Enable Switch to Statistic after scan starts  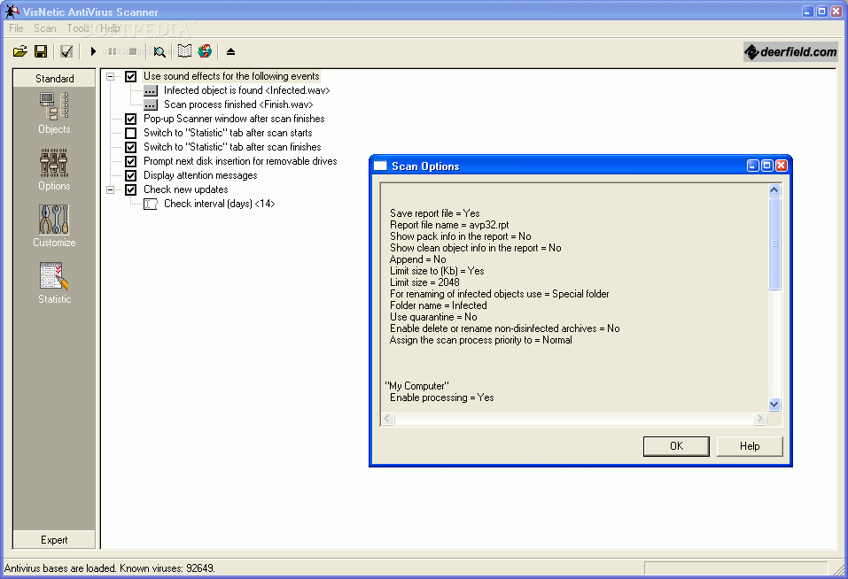[131, 133]
